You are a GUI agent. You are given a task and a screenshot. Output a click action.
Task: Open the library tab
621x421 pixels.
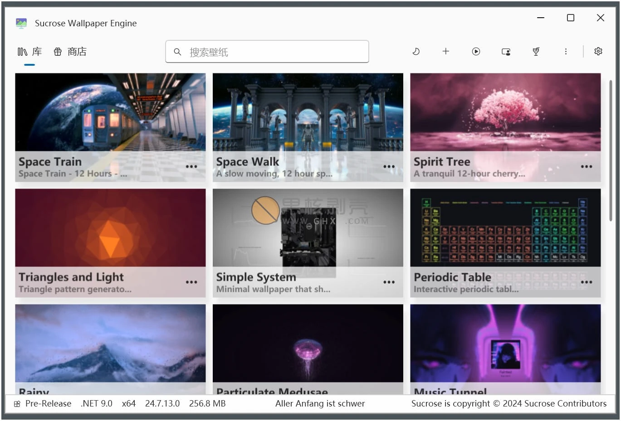coord(29,52)
